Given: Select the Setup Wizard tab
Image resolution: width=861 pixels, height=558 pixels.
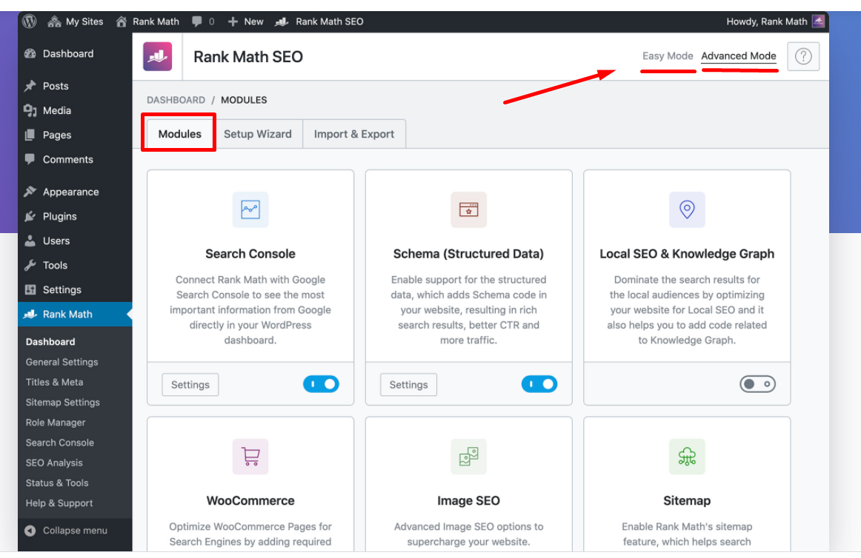Looking at the screenshot, I should [258, 134].
